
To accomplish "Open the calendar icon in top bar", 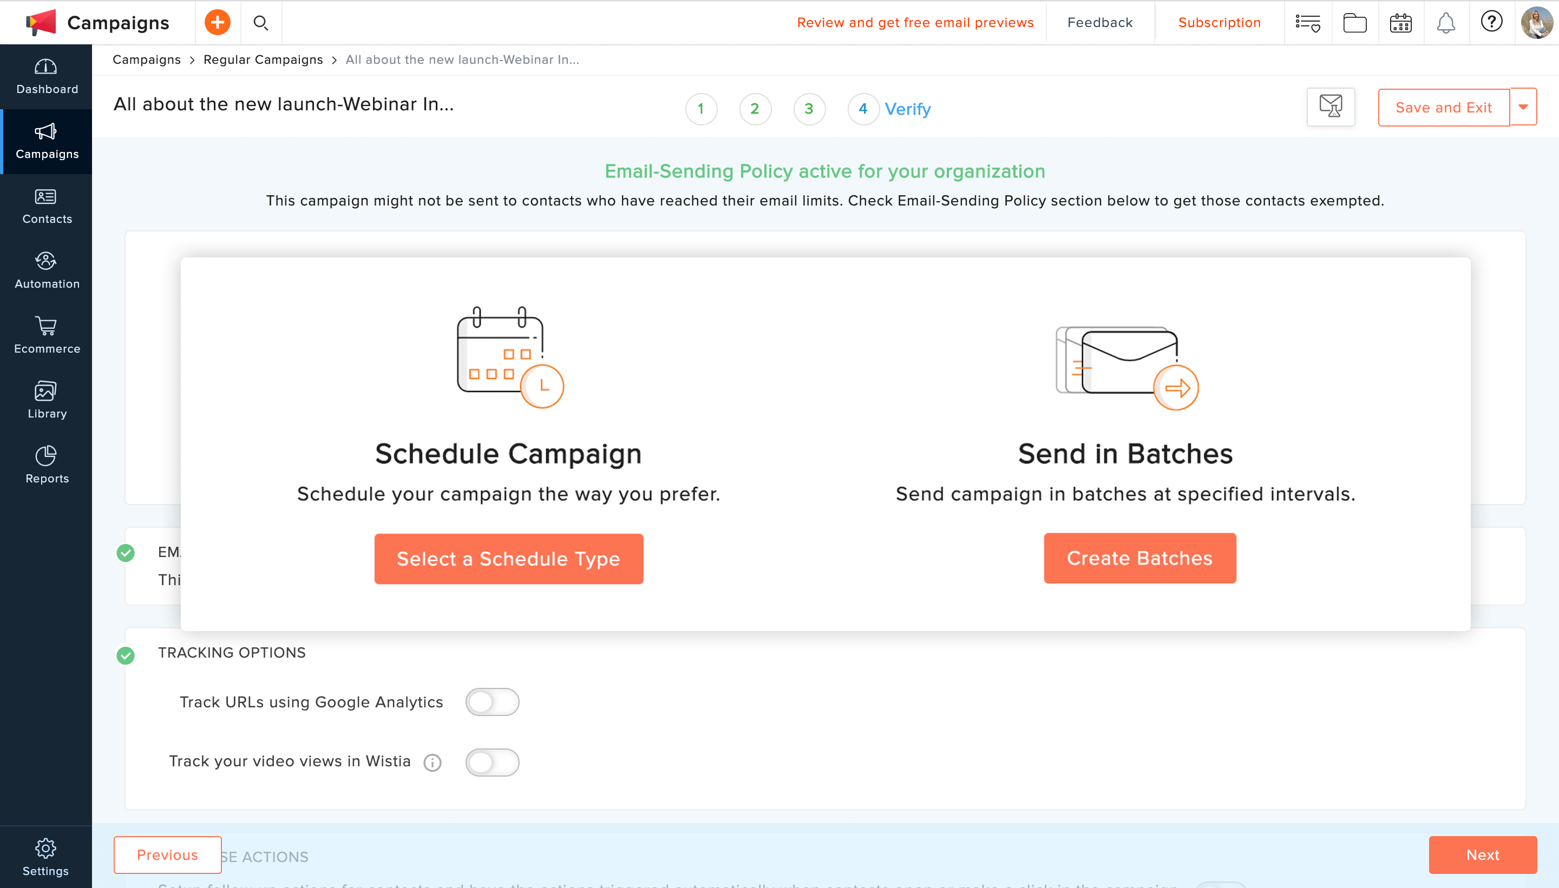I will pos(1400,23).
